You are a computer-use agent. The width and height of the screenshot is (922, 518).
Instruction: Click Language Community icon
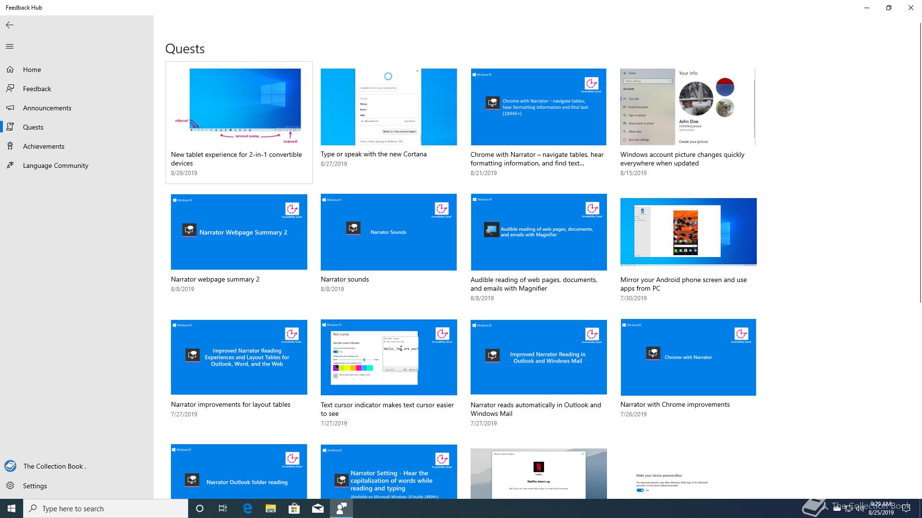[10, 165]
